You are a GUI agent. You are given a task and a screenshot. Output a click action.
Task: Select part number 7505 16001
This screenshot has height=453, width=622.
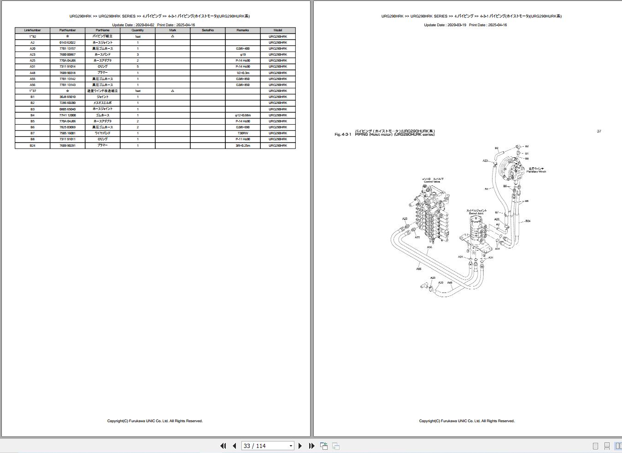68,133
